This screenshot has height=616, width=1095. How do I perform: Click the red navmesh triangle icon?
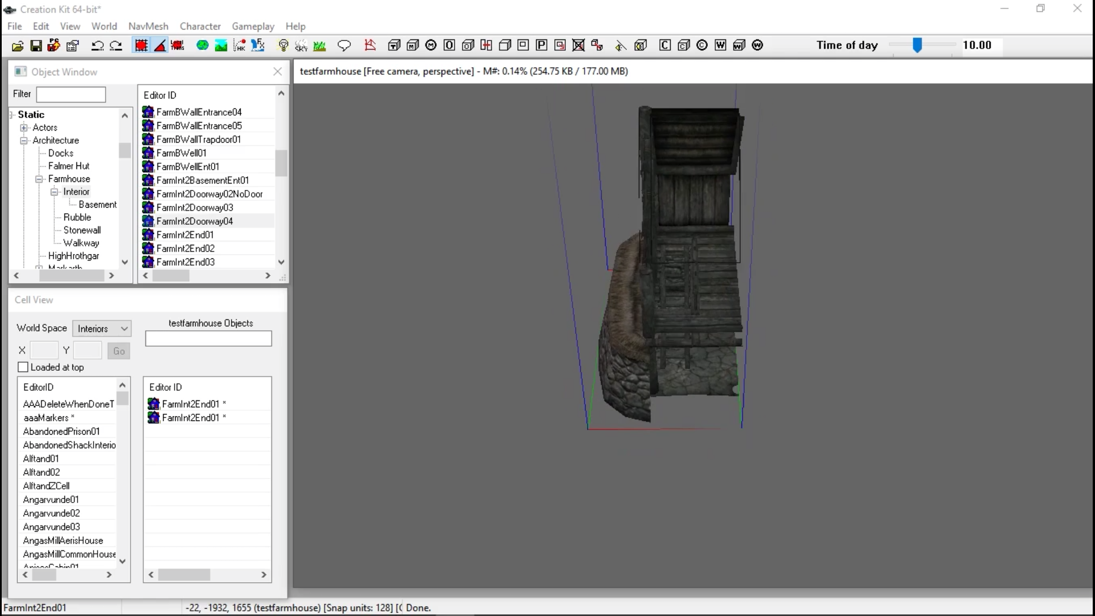370,46
